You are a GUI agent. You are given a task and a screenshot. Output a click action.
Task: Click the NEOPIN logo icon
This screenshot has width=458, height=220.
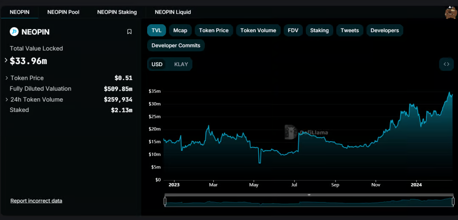[x=14, y=32]
